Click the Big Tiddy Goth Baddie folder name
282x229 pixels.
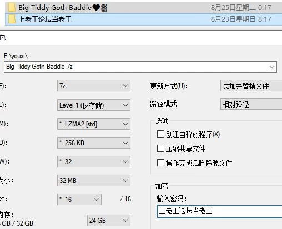(x=63, y=8)
